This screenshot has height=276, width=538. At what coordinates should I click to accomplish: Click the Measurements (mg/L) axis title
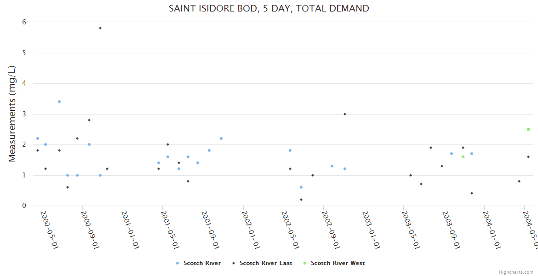[x=12, y=114]
